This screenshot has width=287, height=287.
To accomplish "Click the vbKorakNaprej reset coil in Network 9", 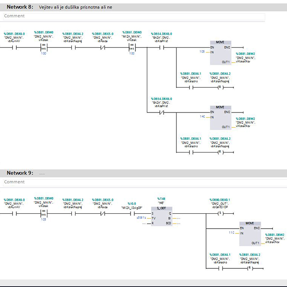I will 249,269.
